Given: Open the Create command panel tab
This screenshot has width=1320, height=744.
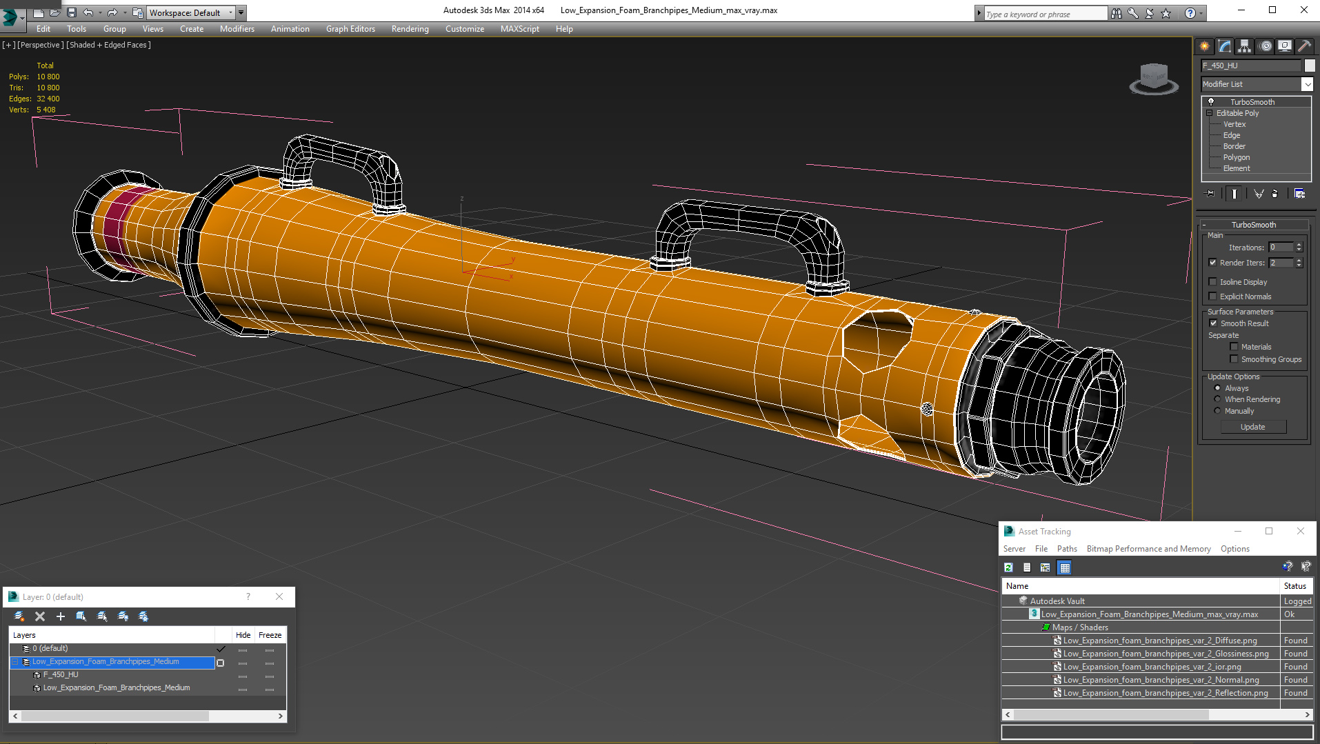Looking at the screenshot, I should (x=1205, y=46).
